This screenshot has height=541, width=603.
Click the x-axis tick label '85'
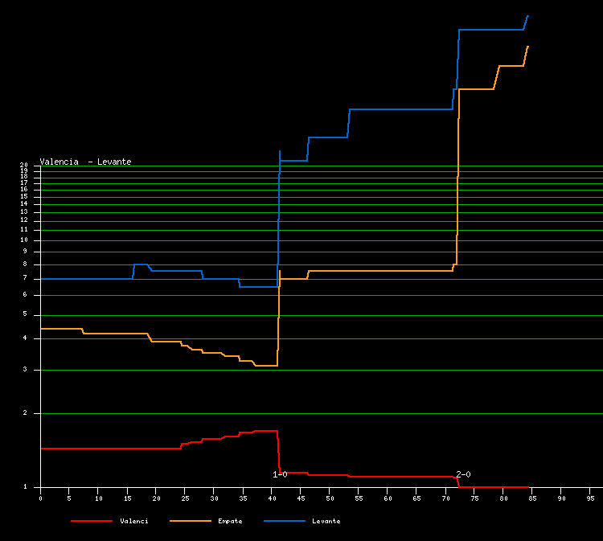coord(532,498)
